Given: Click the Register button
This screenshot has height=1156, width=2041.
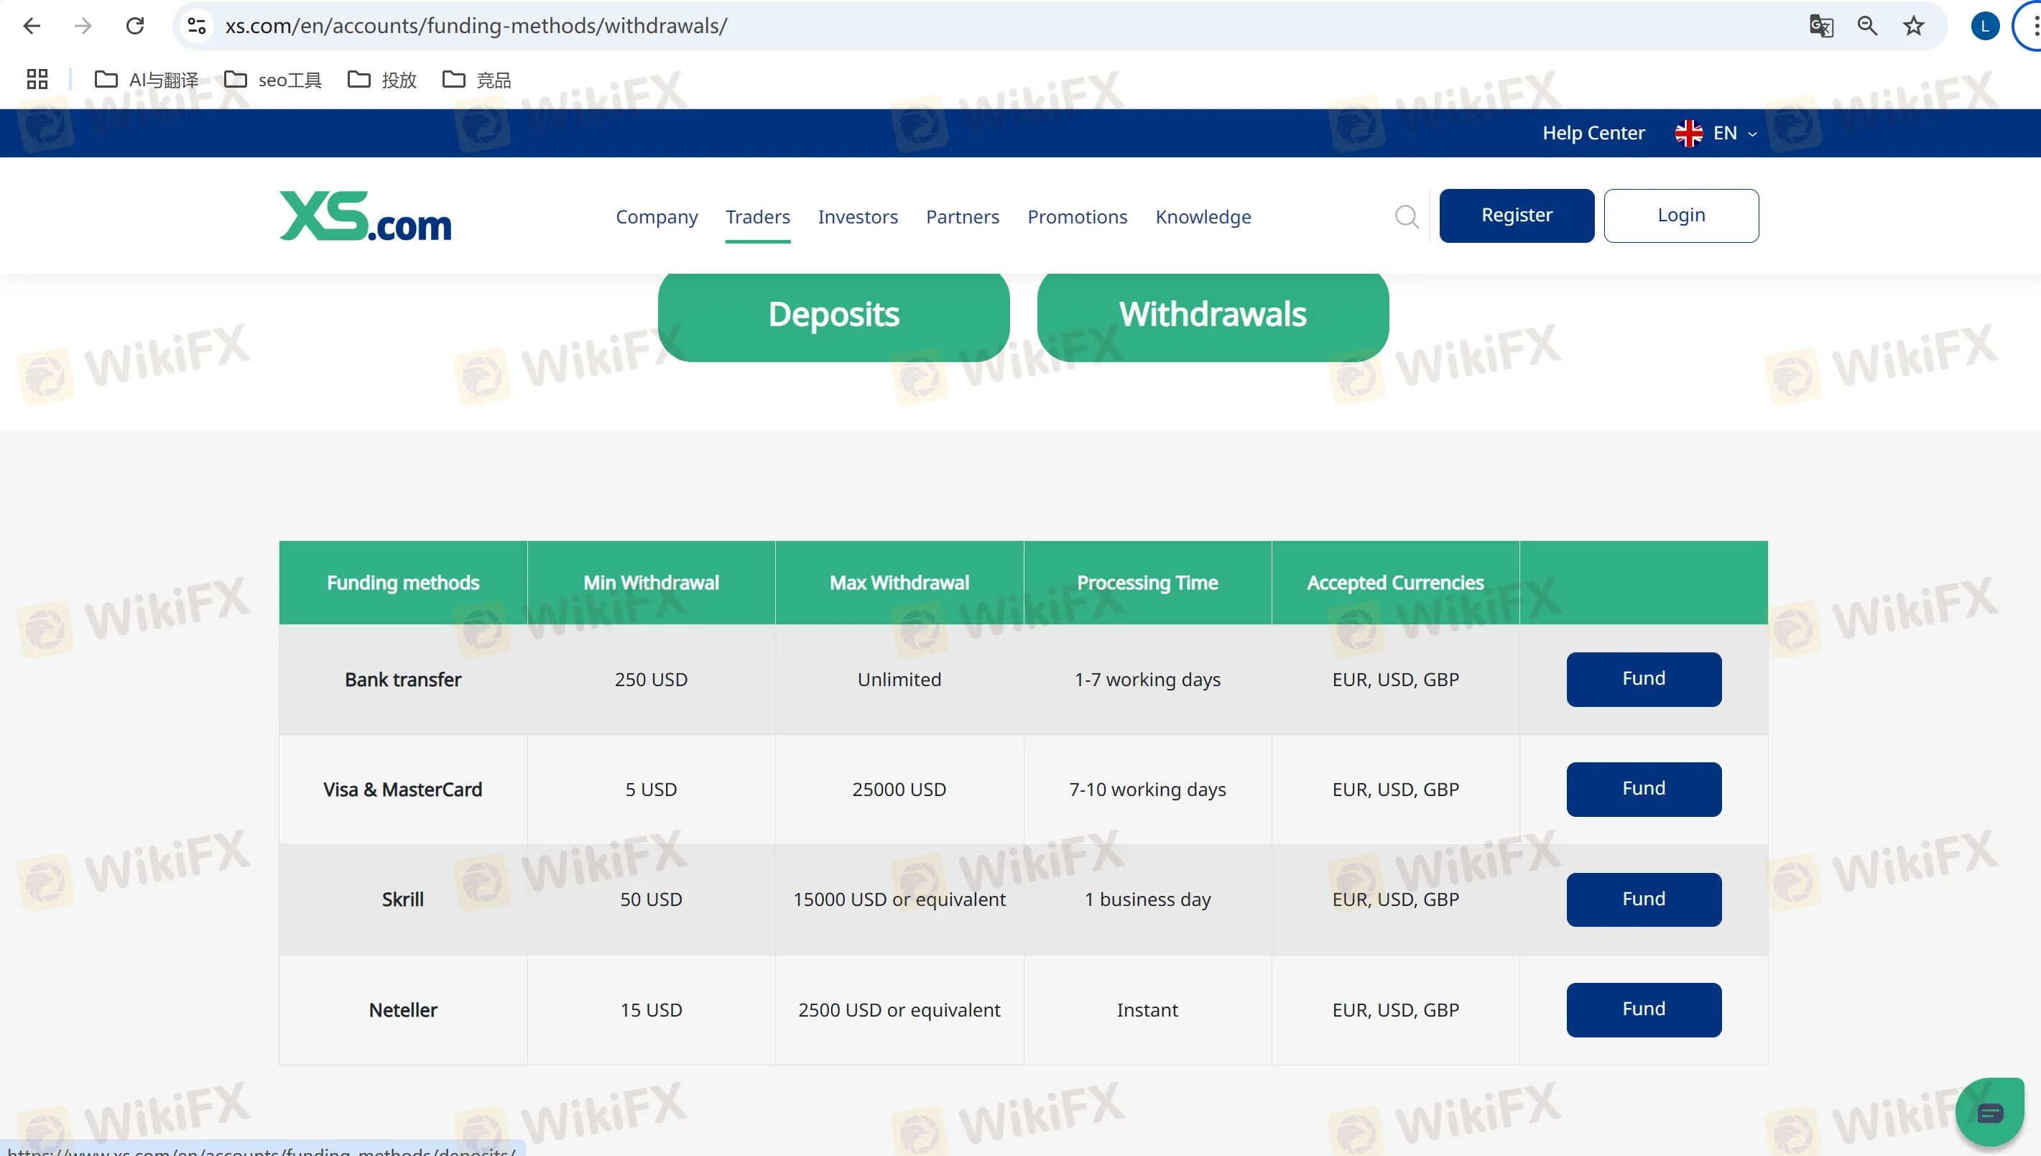Looking at the screenshot, I should 1517,215.
